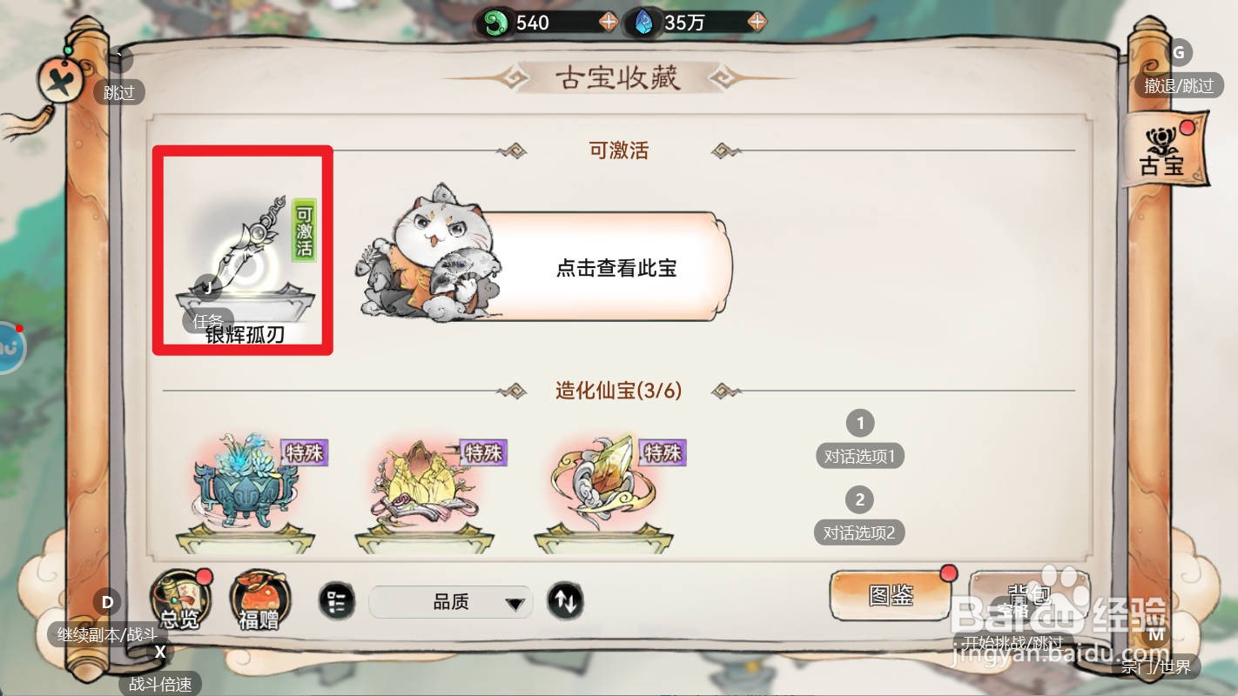
Task: Click the 可激活 green tag on blade
Action: [304, 231]
